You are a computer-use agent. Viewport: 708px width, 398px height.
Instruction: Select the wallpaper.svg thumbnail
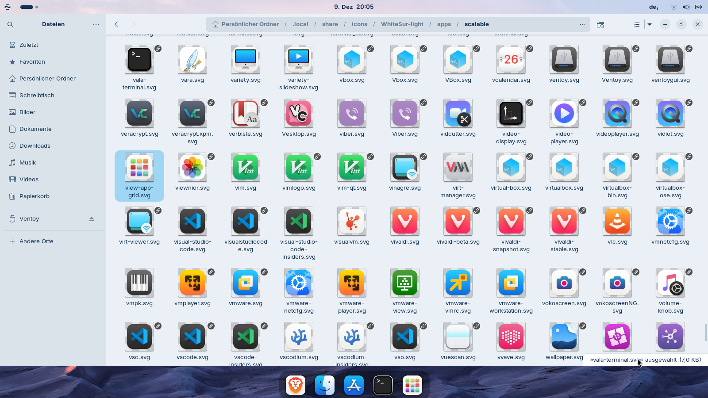pos(564,337)
